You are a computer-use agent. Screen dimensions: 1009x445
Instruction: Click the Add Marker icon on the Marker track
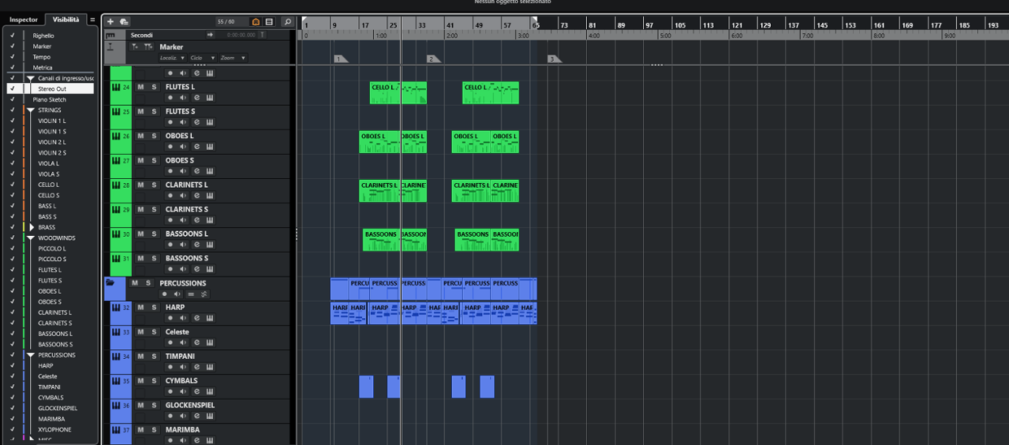pyautogui.click(x=135, y=47)
